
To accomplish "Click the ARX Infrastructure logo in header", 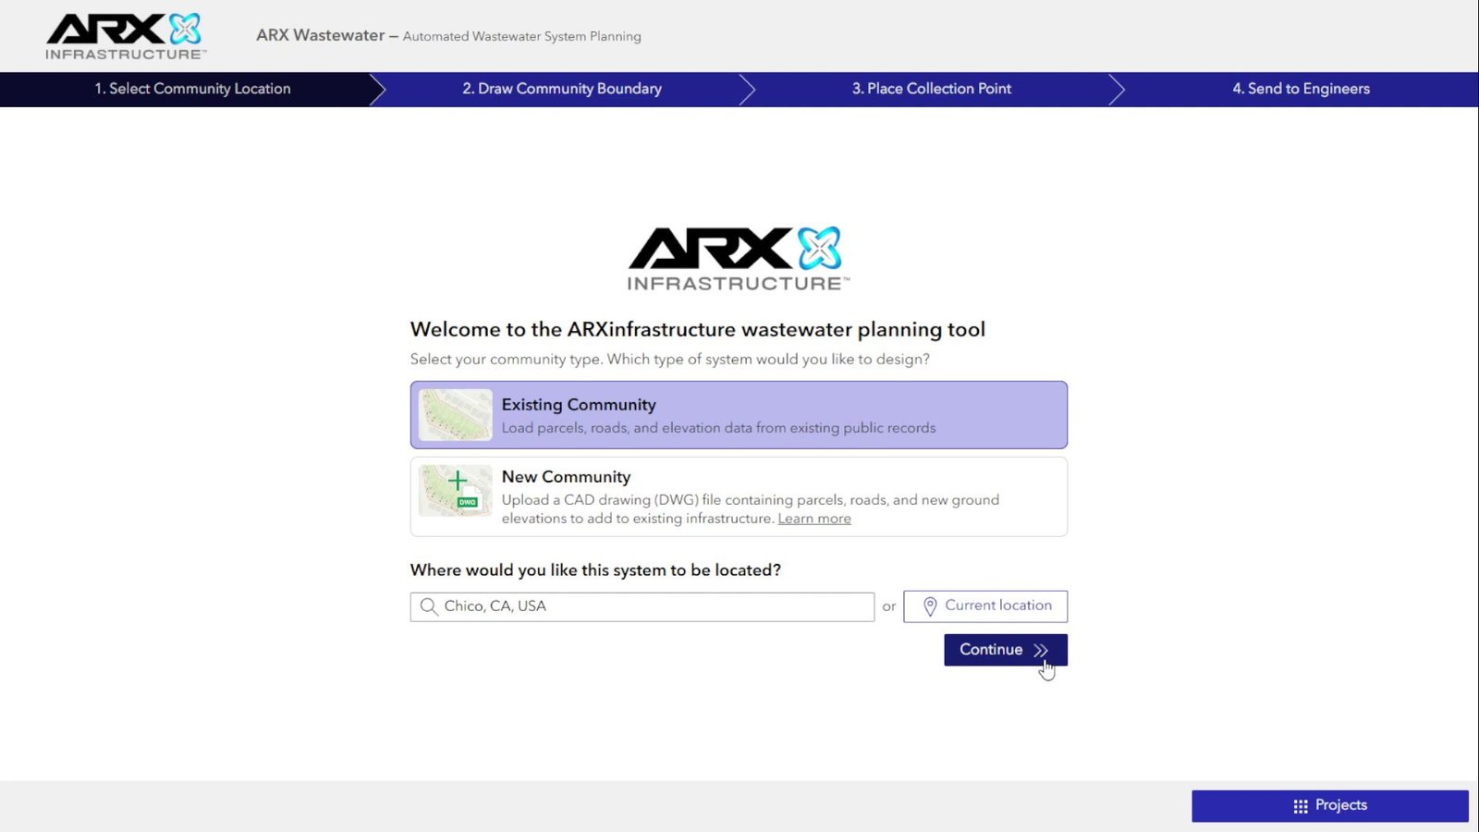I will pos(126,36).
